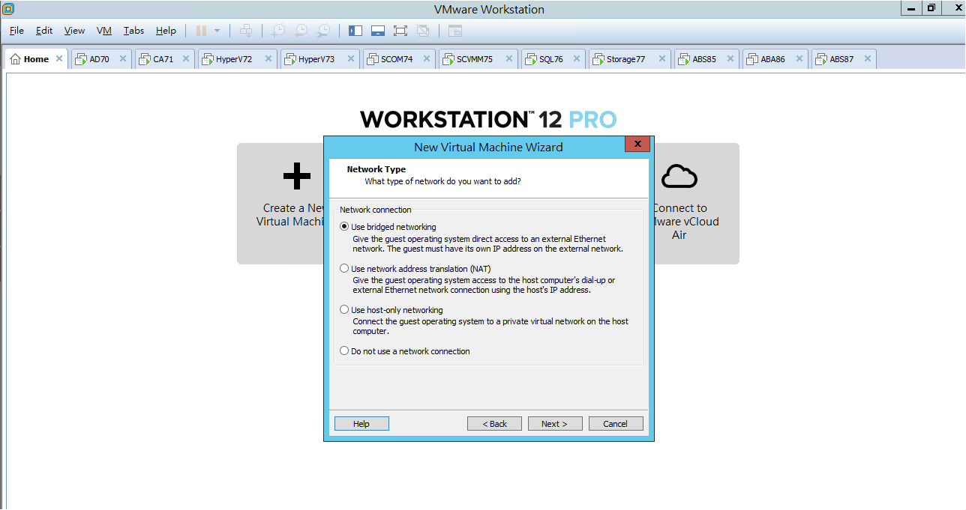Viewport: 966px width, 510px height.
Task: Switch to the ABS85 tab
Action: (705, 59)
